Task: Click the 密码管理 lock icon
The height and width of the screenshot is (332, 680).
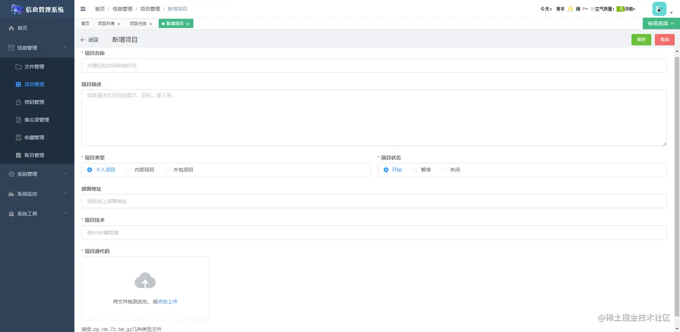Action: (18, 102)
